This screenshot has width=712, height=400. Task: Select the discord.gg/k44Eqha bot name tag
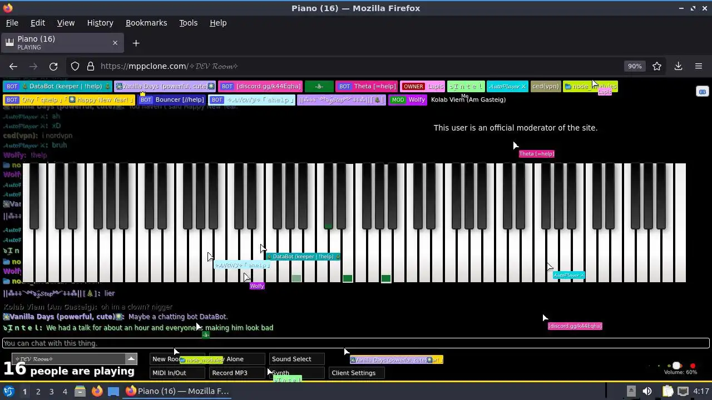(x=260, y=86)
